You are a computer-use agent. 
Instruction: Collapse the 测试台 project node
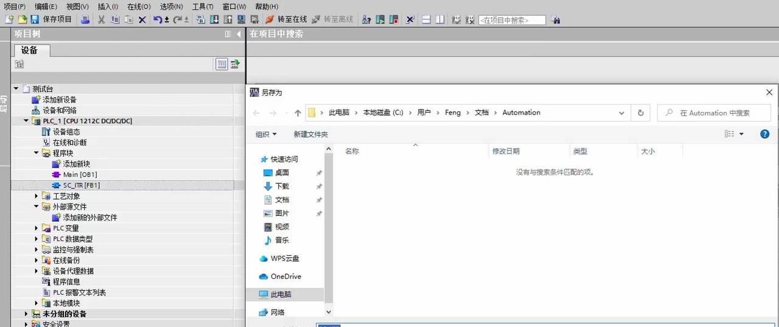16,89
